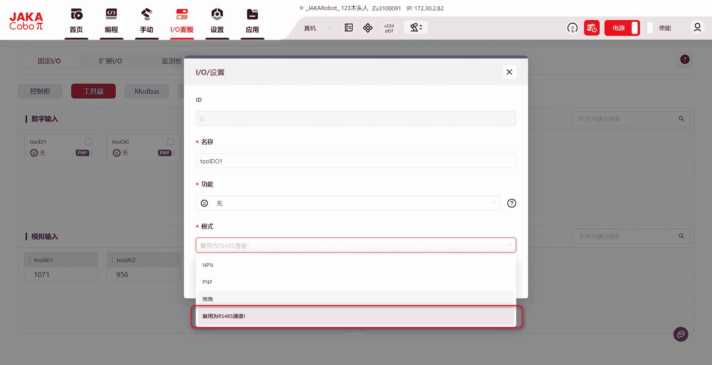Image resolution: width=712 pixels, height=365 pixels.
Task: Click the robot selector icon in toolbar
Action: click(x=416, y=27)
